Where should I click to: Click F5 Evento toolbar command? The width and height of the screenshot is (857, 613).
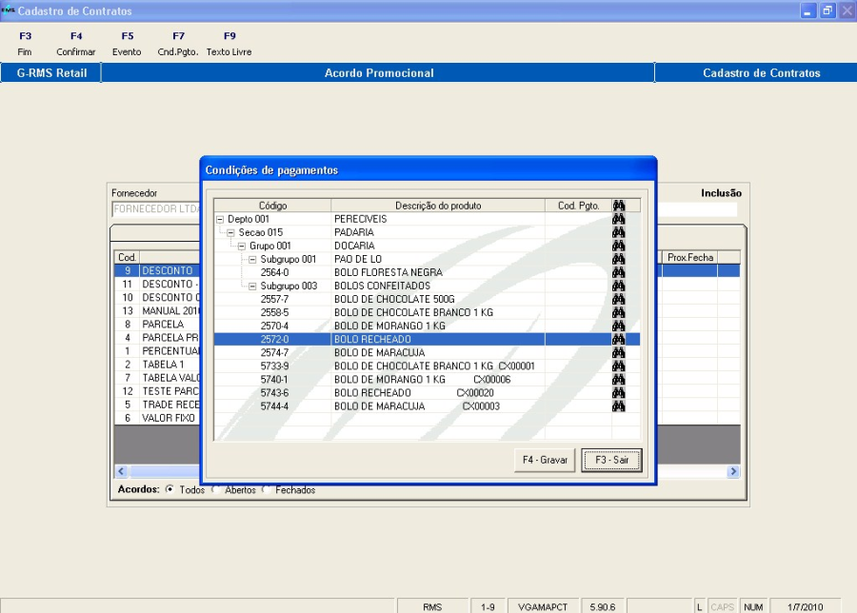(x=127, y=44)
